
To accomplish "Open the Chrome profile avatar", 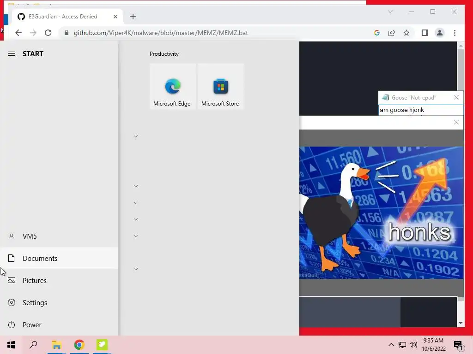I will (440, 33).
